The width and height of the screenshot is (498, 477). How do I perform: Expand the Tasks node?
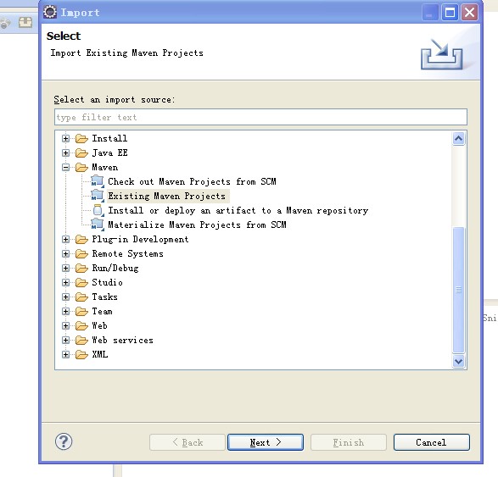coord(65,297)
